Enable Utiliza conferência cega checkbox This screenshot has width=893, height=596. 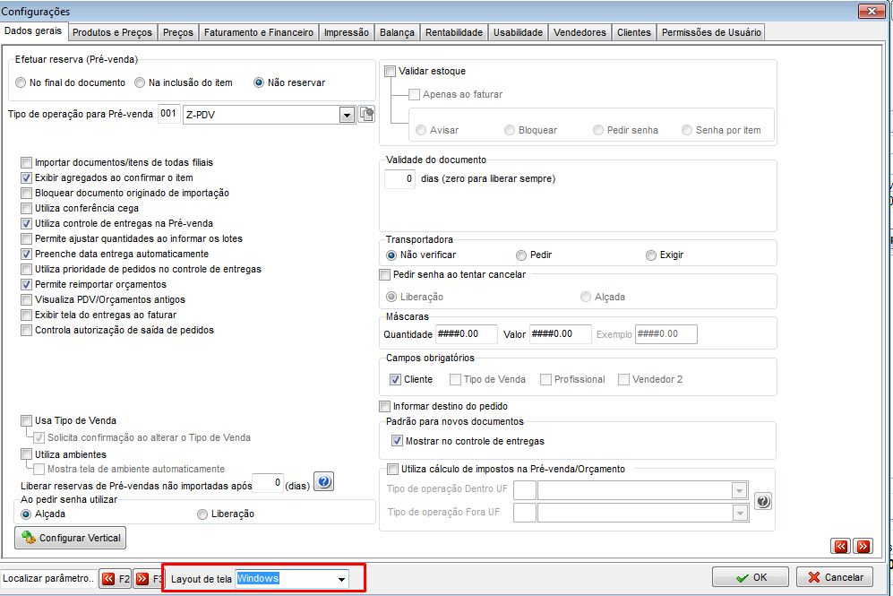click(x=26, y=209)
